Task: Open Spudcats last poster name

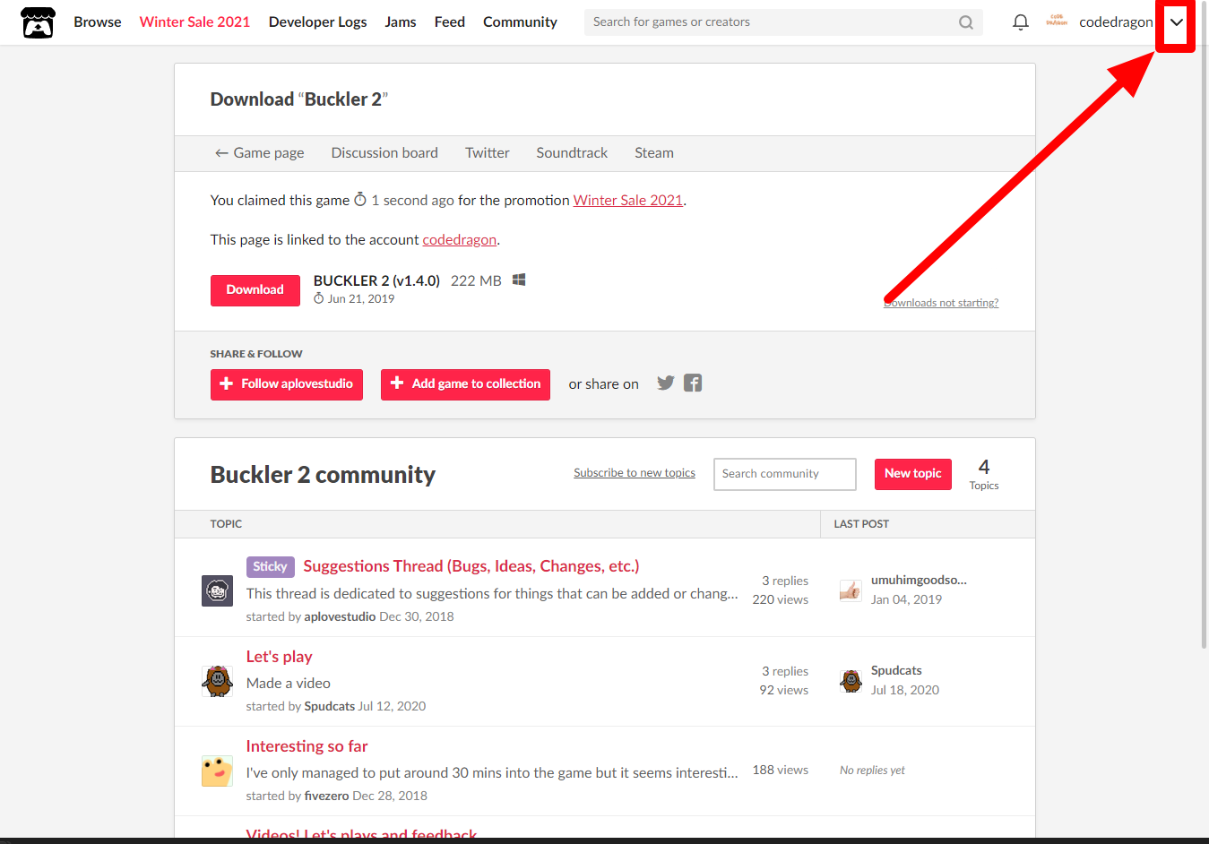Action: click(x=896, y=670)
